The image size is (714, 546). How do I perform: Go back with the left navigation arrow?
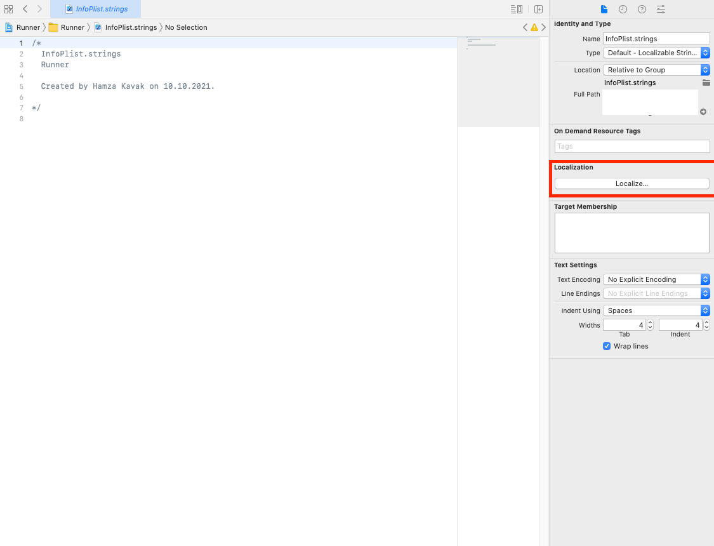(x=25, y=9)
